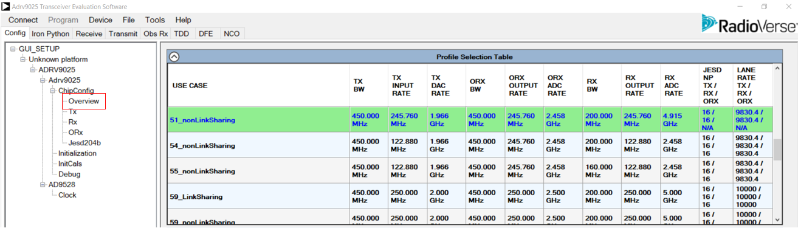Select the InitCals tree item
This screenshot has width=798, height=228.
click(71, 164)
